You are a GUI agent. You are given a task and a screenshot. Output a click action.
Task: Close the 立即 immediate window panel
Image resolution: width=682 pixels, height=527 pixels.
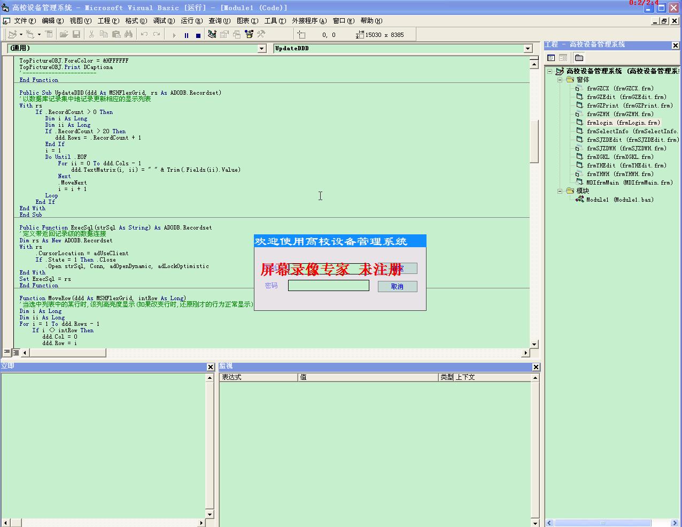pyautogui.click(x=210, y=367)
